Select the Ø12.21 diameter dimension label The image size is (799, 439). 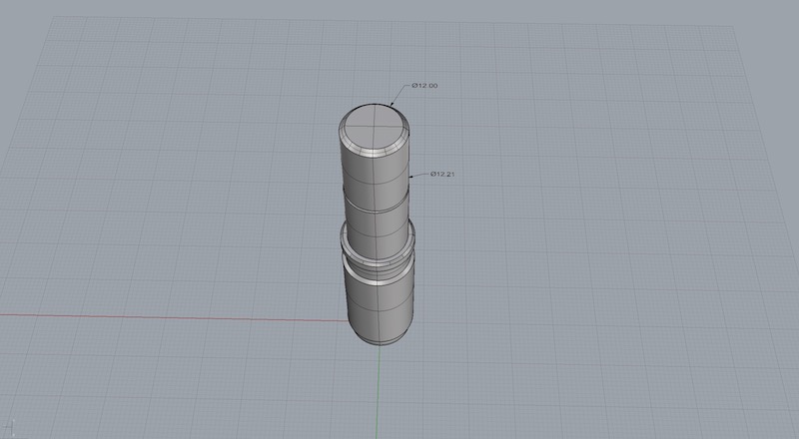click(x=442, y=175)
